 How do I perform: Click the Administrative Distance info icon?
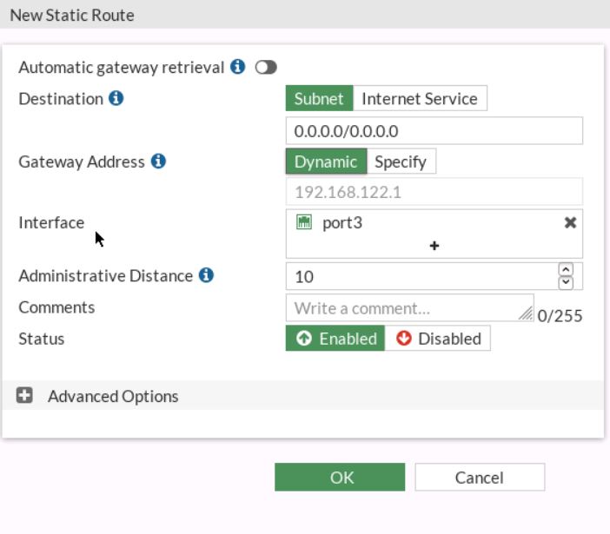click(x=206, y=275)
